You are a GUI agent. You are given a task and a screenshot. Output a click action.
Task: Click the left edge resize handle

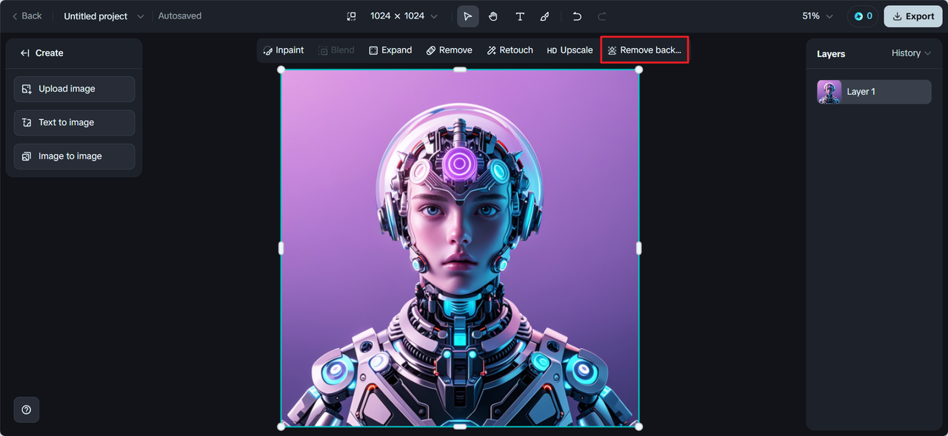[281, 248]
